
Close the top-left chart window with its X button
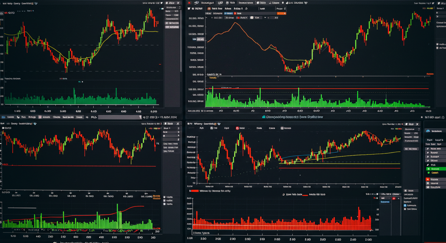pos(178,3)
